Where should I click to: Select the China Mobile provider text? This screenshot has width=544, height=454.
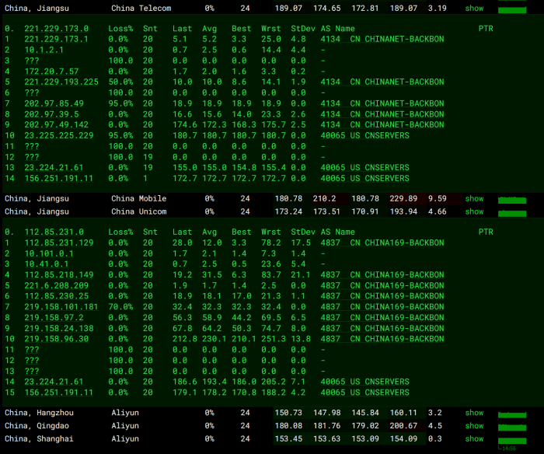coord(139,198)
